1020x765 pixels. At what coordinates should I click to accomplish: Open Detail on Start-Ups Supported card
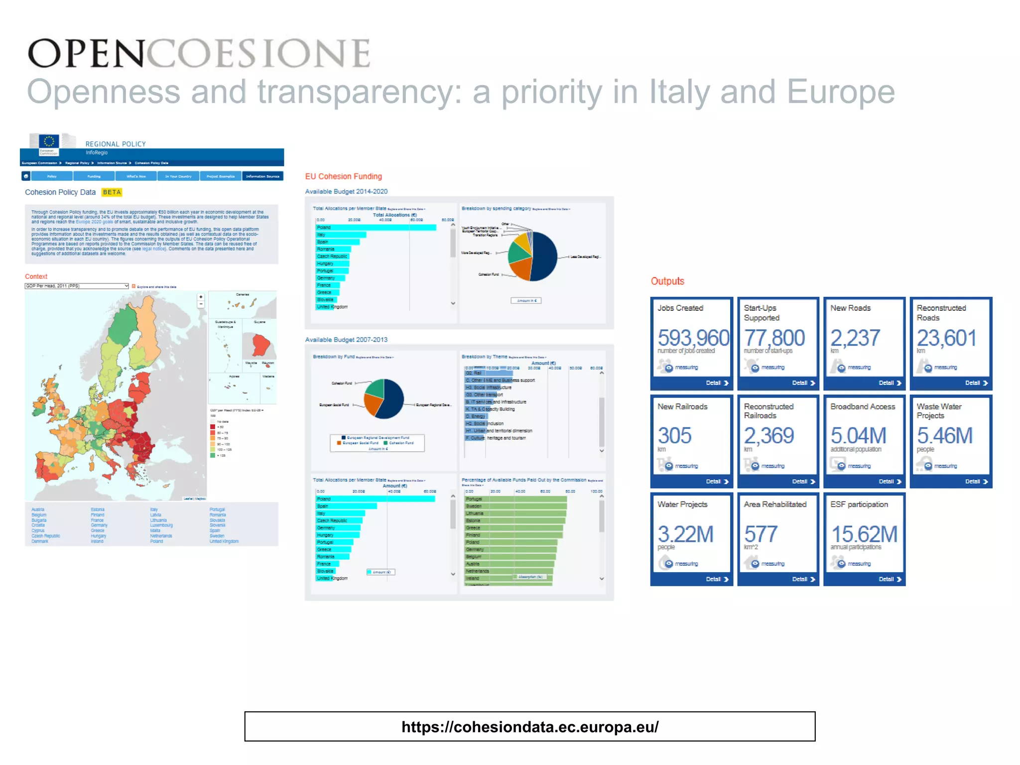click(803, 383)
